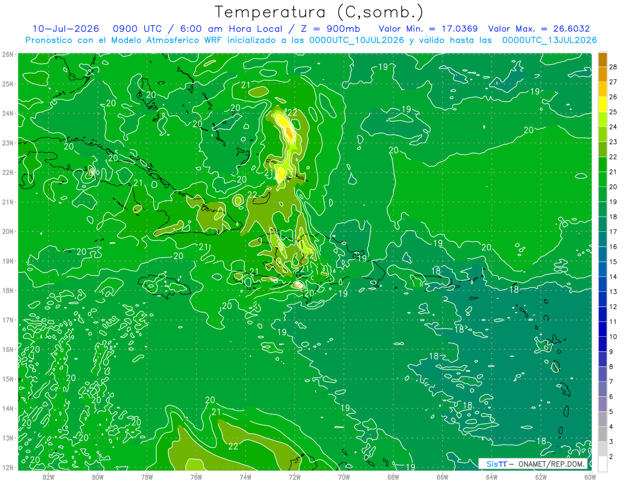
Task: Click the "12N" latitude label
Action: 8,467
